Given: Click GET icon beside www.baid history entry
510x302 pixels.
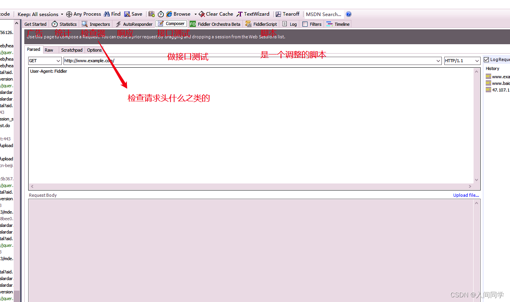Looking at the screenshot, I should point(488,83).
